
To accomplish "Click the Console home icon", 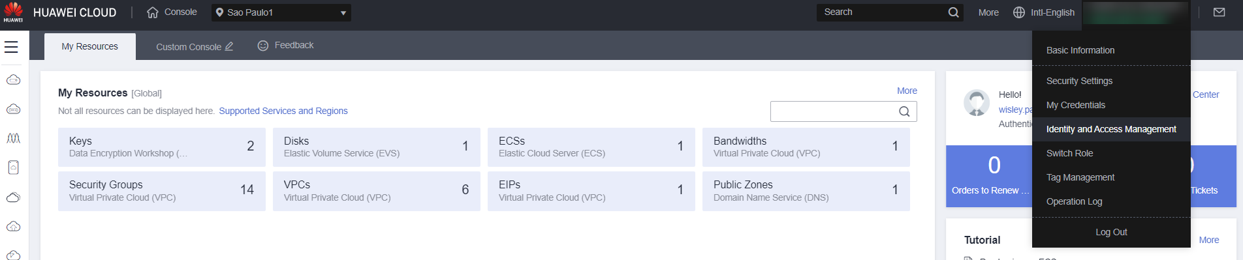I will click(153, 12).
